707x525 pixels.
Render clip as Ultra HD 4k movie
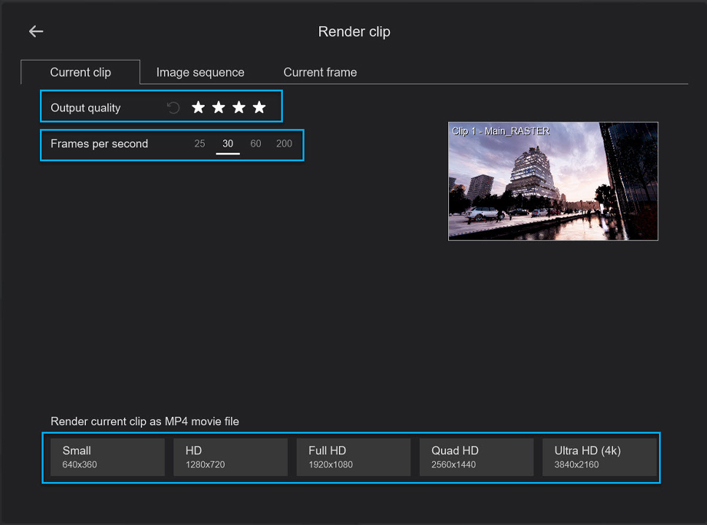[x=599, y=457]
